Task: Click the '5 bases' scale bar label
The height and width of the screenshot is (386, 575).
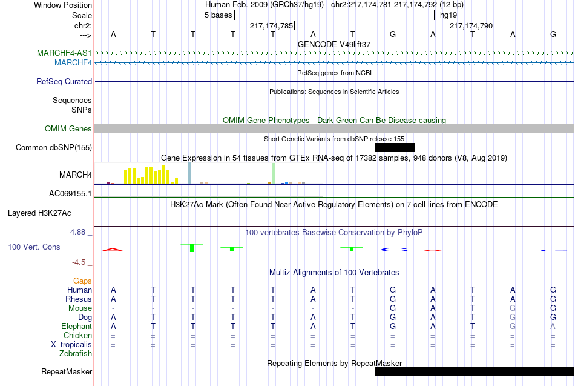Action: [x=218, y=15]
